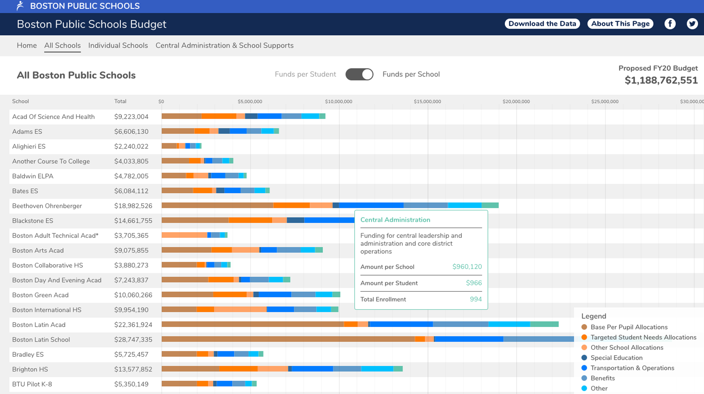Click the Download the Data button
This screenshot has height=394, width=704.
[x=542, y=24]
